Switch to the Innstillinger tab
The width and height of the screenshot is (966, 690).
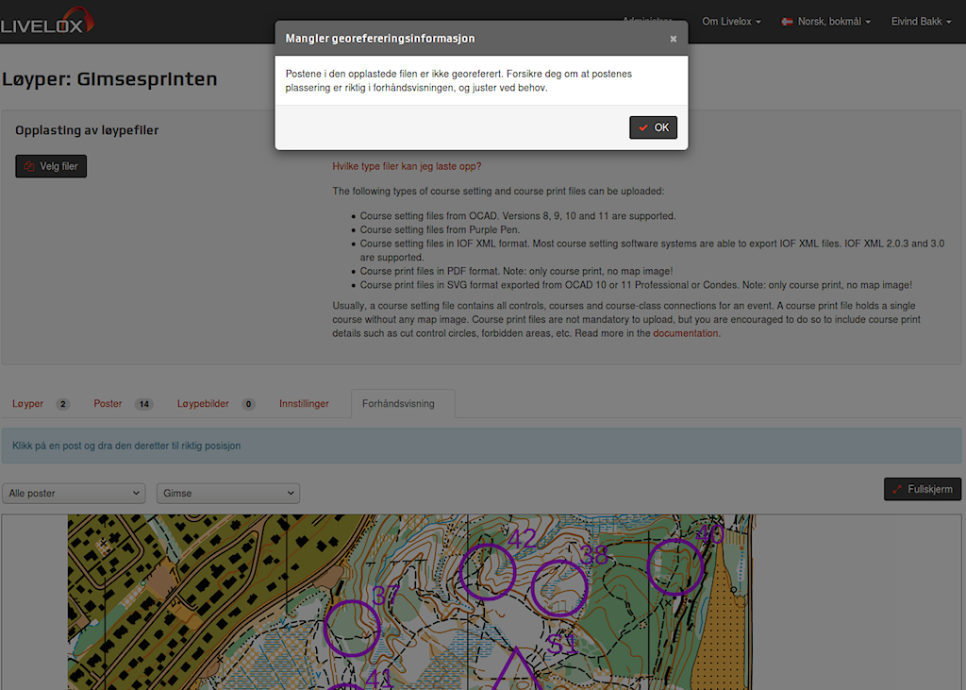(x=304, y=404)
